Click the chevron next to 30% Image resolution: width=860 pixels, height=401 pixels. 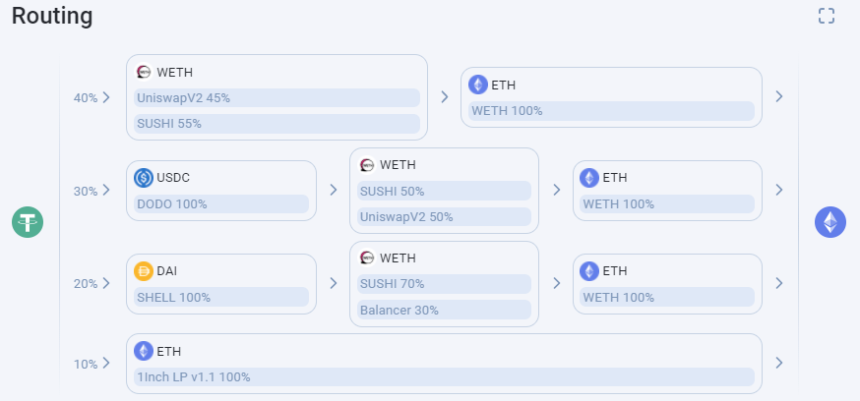tap(106, 191)
